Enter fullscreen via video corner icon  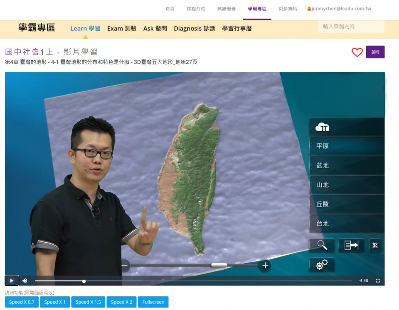point(377,281)
